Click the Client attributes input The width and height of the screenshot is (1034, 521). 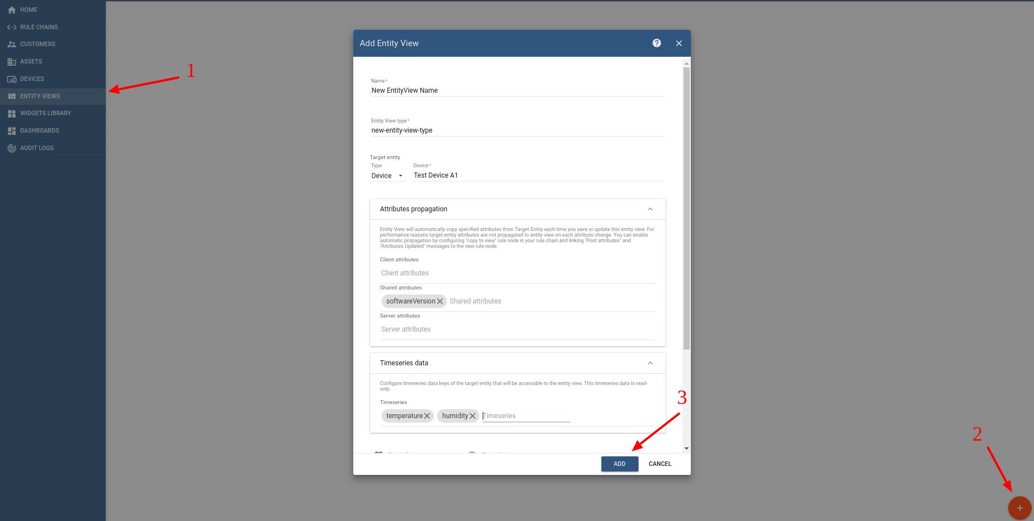516,273
